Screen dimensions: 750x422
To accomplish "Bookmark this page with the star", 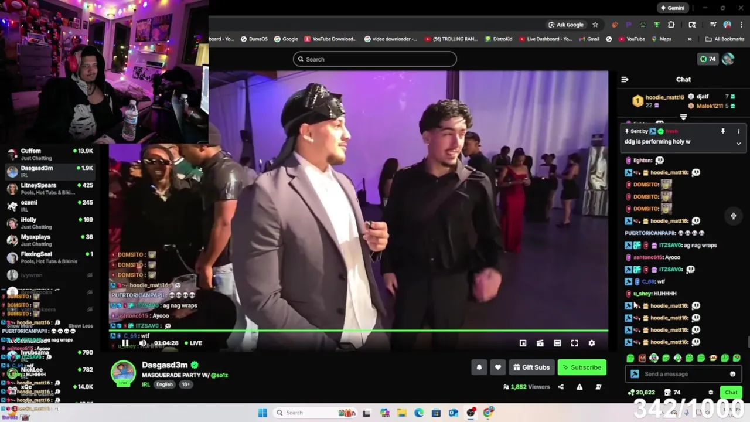I will click(595, 25).
